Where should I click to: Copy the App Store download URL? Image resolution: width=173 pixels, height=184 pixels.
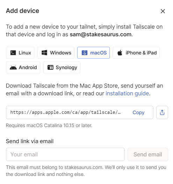138,112
